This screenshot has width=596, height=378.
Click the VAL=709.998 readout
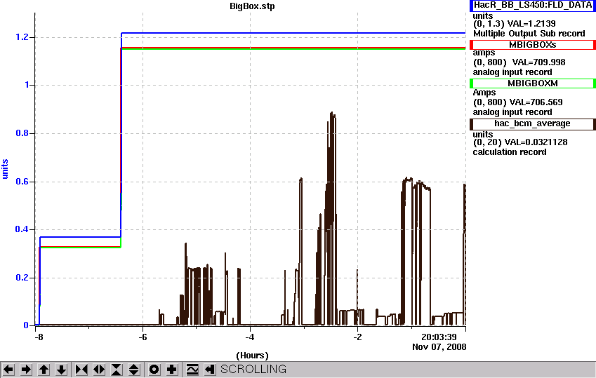pyautogui.click(x=538, y=62)
